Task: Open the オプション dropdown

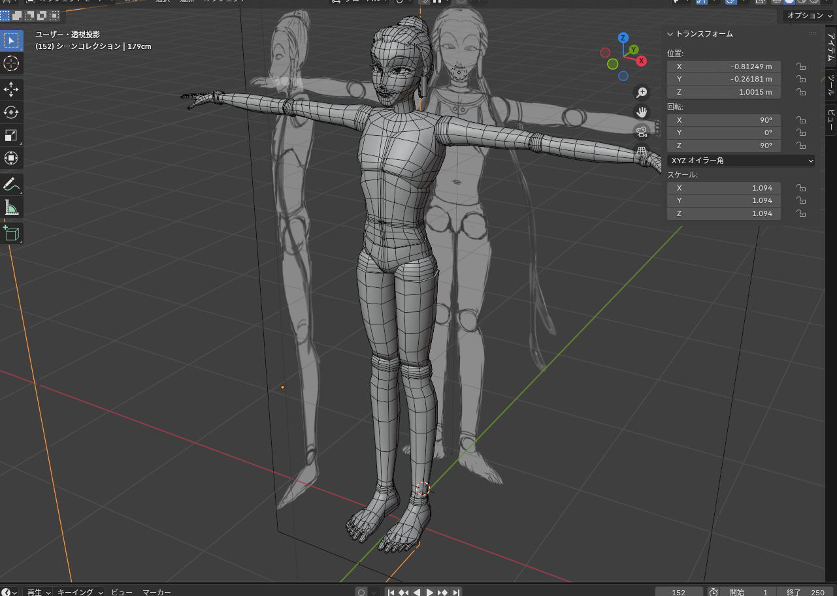Action: pyautogui.click(x=809, y=15)
